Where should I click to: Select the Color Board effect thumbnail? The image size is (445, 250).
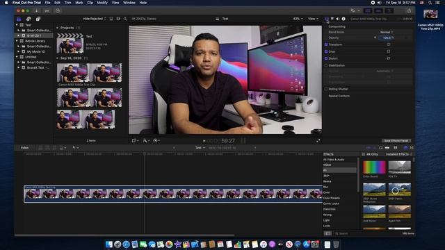point(374,167)
